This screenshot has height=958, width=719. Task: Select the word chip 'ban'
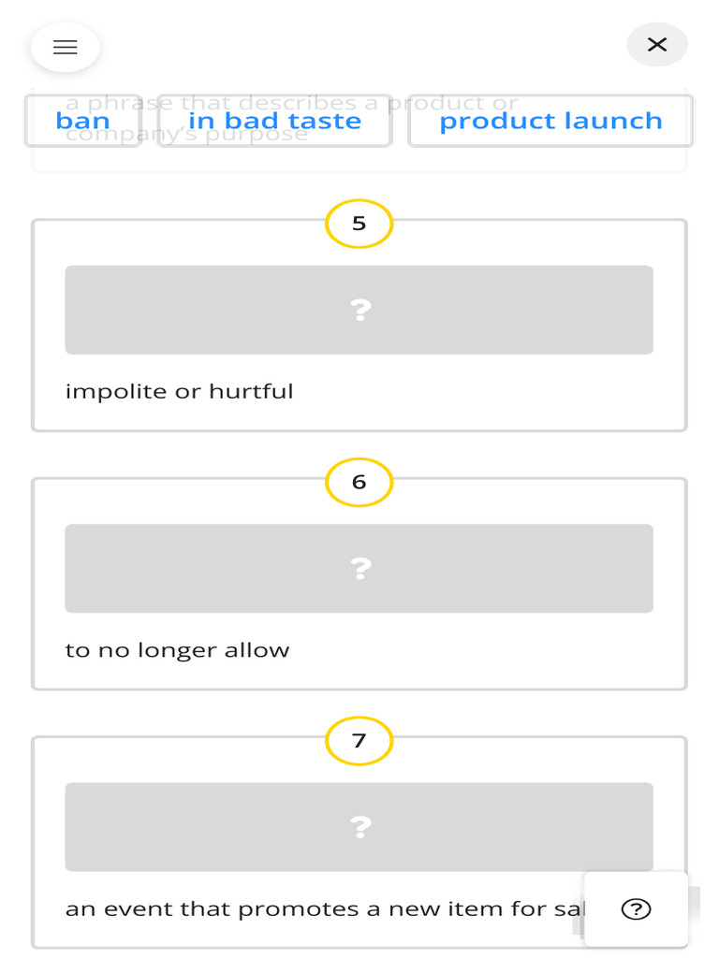[82, 121]
